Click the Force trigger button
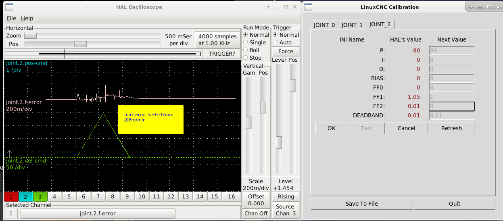This screenshot has height=221, width=503. pos(286,51)
